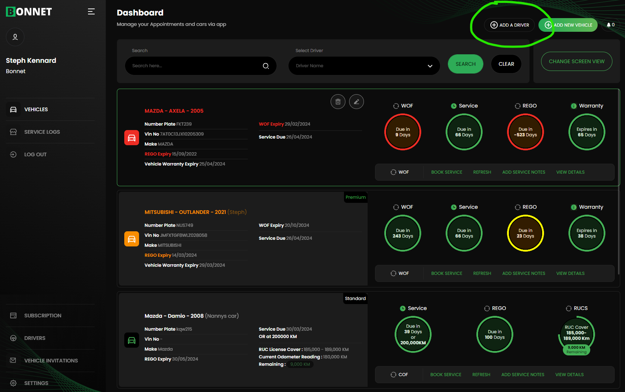The height and width of the screenshot is (392, 625).
Task: View details of Mazda Damio
Action: pos(570,375)
